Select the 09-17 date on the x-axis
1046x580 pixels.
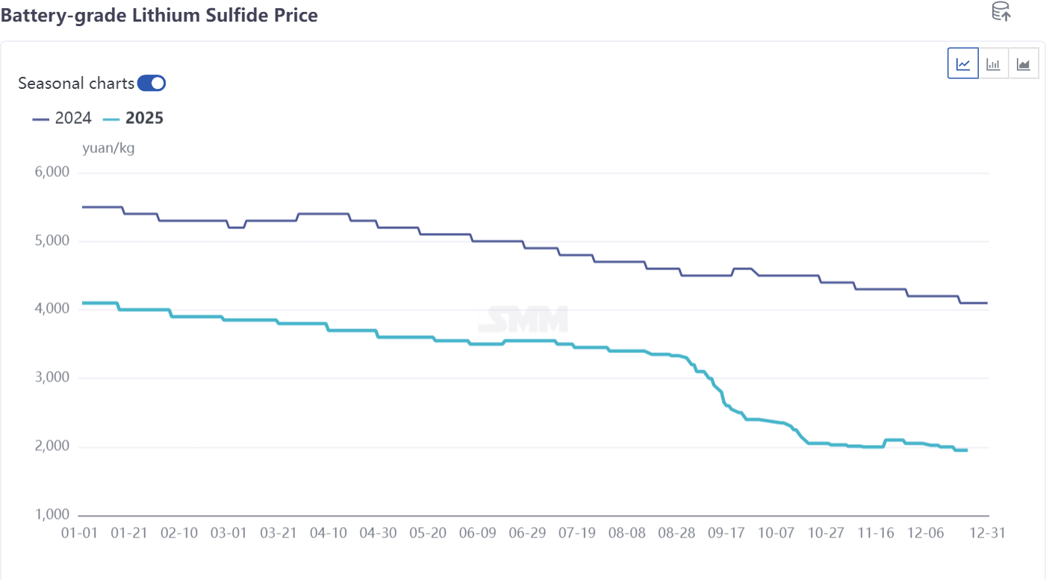tap(726, 533)
